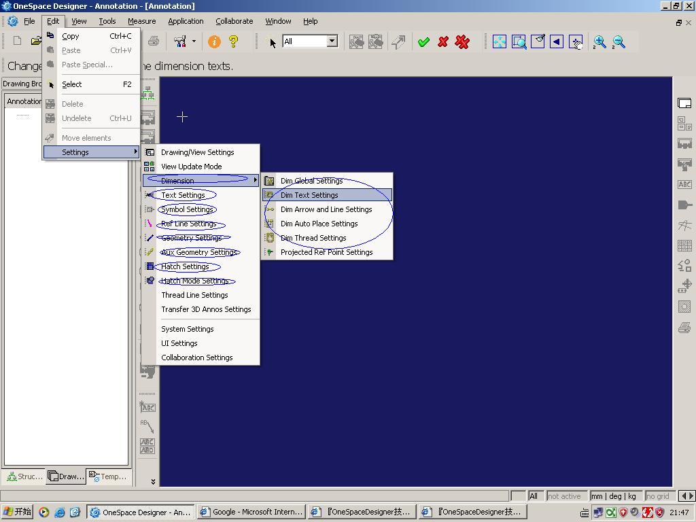This screenshot has width=696, height=522.
Task: Click the no grid status field
Action: pyautogui.click(x=659, y=495)
